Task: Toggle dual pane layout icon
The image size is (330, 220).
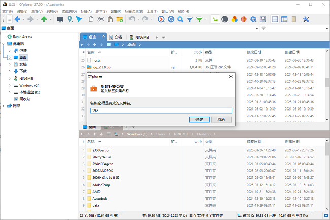Action: tap(275, 19)
